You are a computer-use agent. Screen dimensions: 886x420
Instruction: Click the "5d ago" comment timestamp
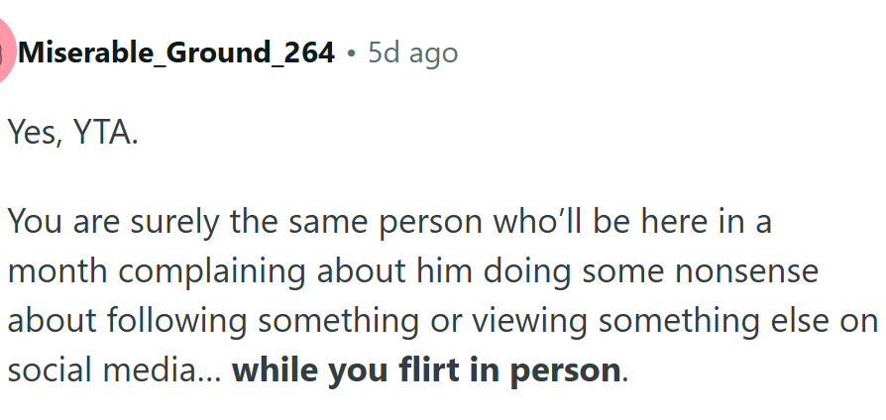tap(413, 53)
